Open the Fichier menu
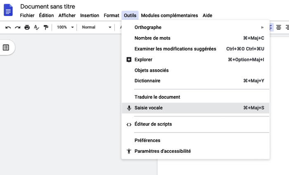The image size is (289, 175). (x=27, y=16)
